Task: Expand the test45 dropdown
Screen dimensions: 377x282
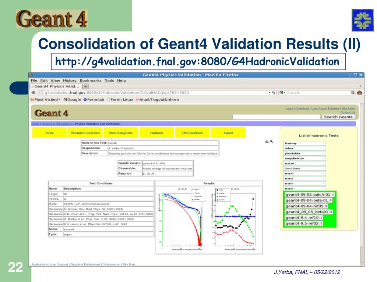Action: [304, 178]
